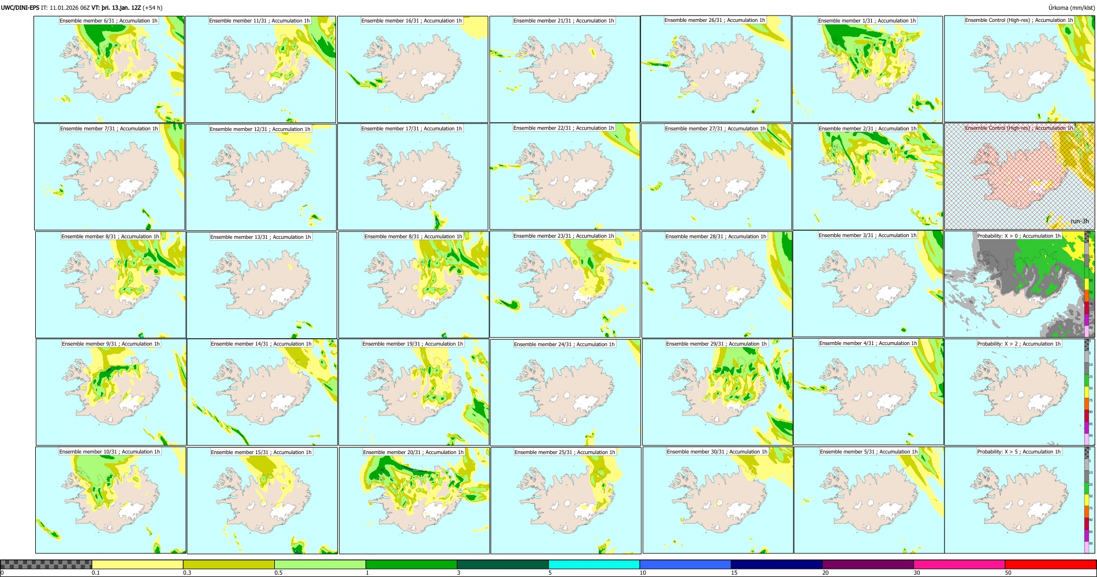Open the Ensemble member 27/31 map
This screenshot has height=577, width=1097.
717,177
